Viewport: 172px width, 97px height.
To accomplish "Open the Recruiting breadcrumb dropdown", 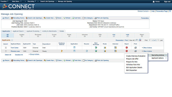I will (x=32, y=1).
